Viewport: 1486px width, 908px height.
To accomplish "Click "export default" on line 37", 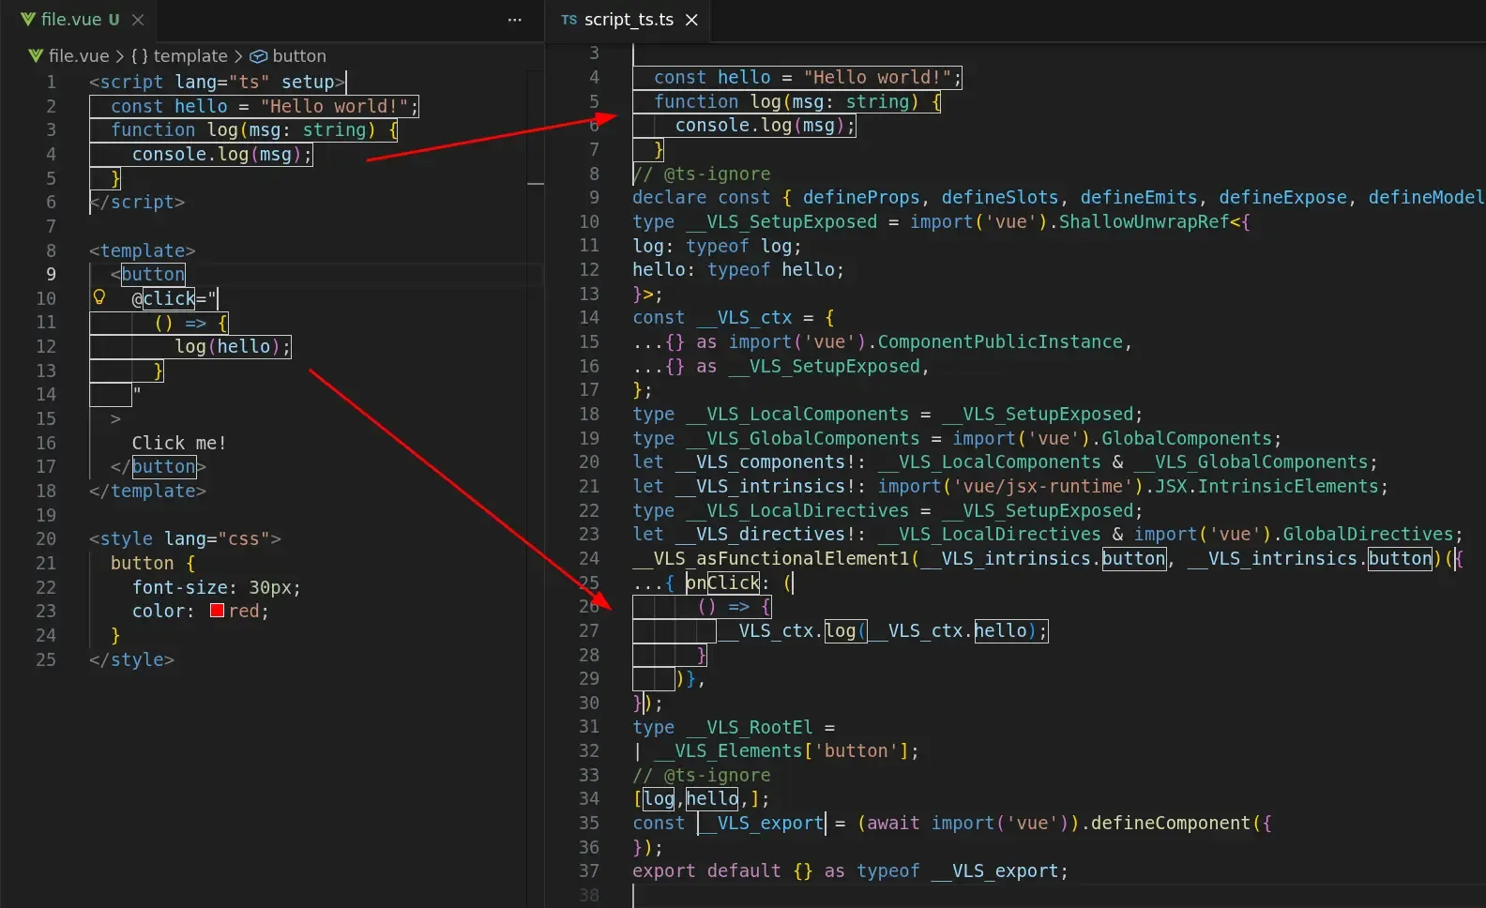I will click(706, 870).
